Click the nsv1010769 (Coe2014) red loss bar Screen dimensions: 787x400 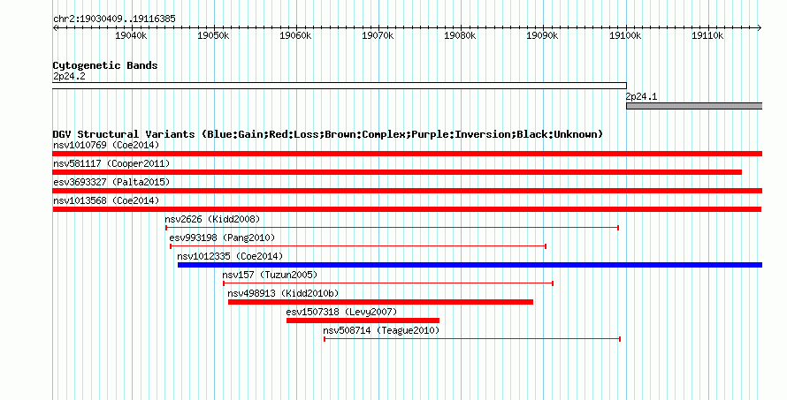(407, 154)
